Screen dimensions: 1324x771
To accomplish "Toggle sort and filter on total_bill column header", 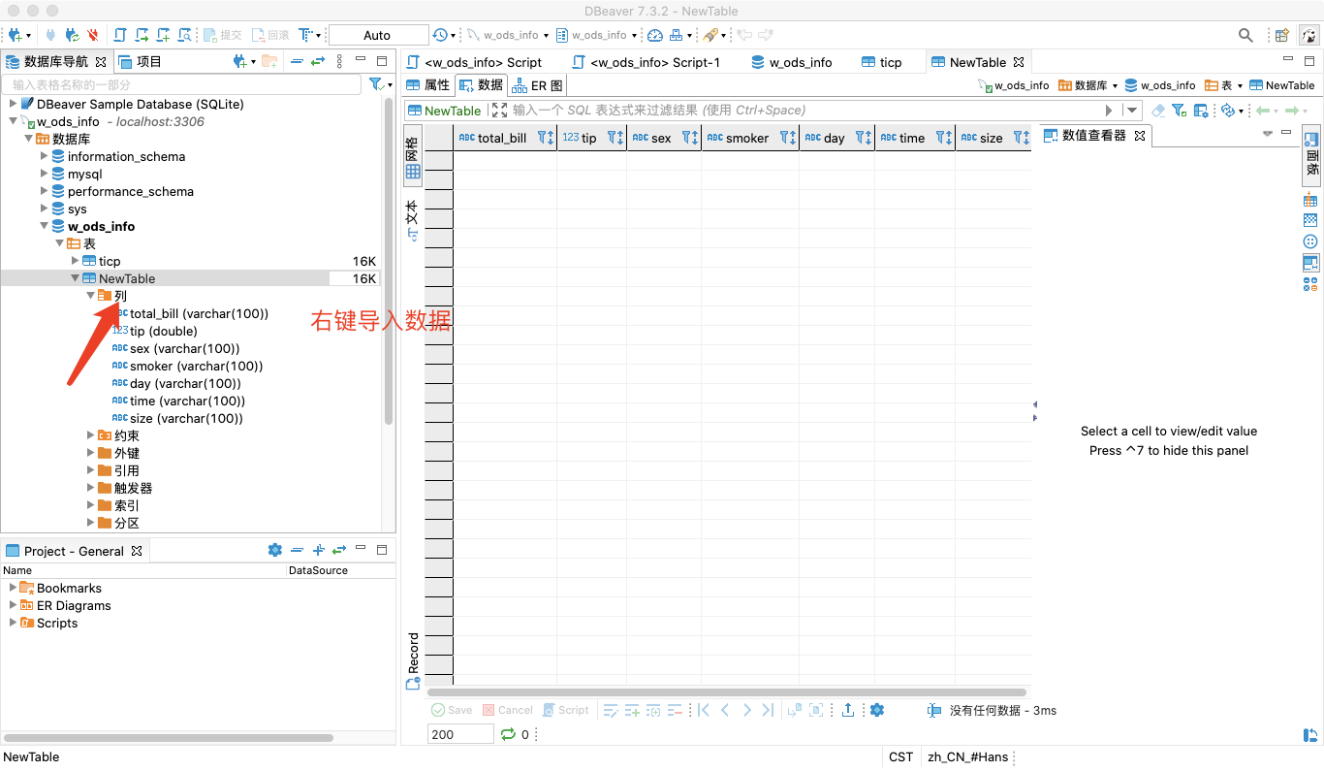I will tap(546, 138).
